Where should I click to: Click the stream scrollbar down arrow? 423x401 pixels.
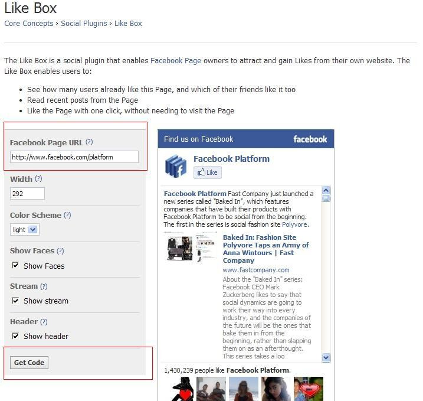pyautogui.click(x=326, y=358)
